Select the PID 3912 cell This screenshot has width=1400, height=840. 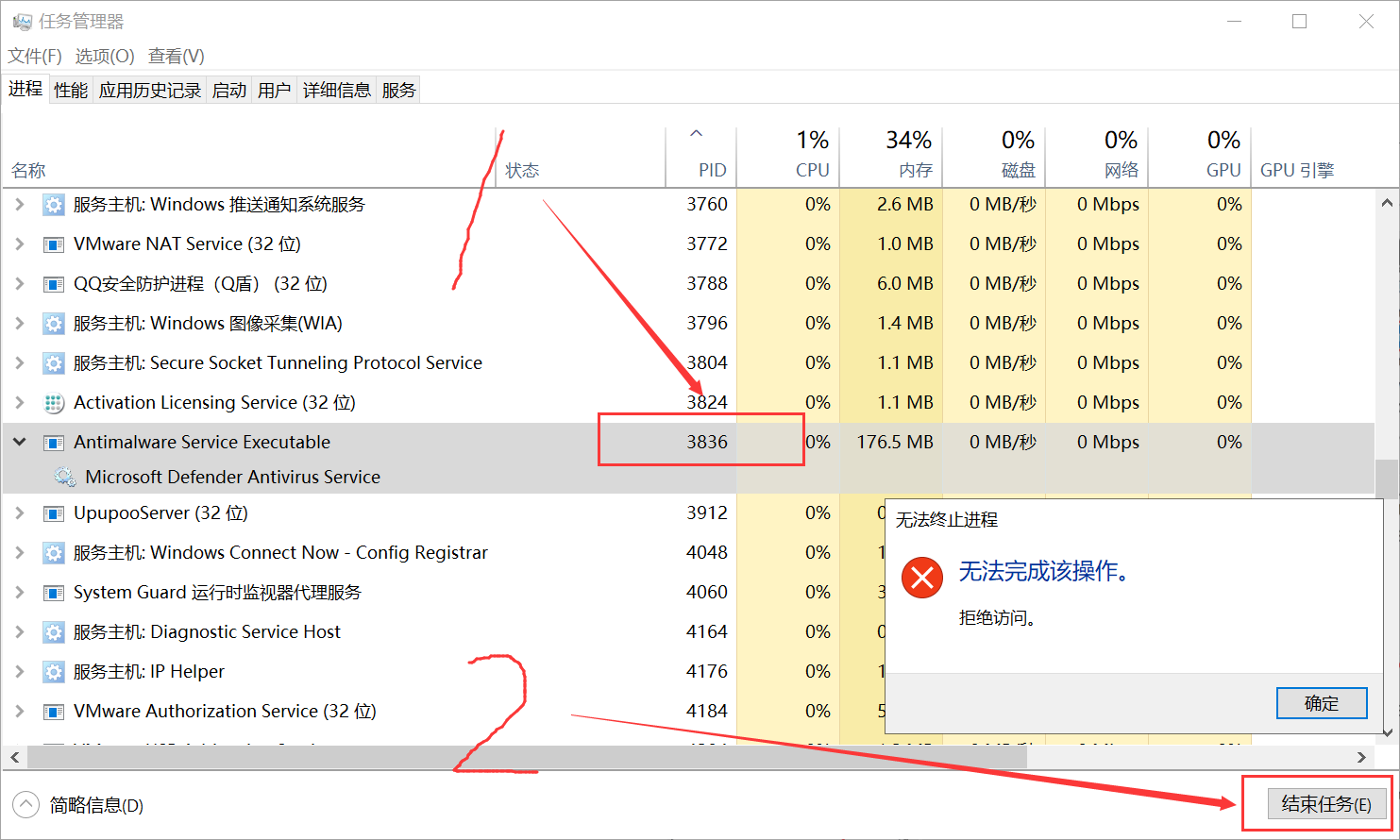coord(707,513)
